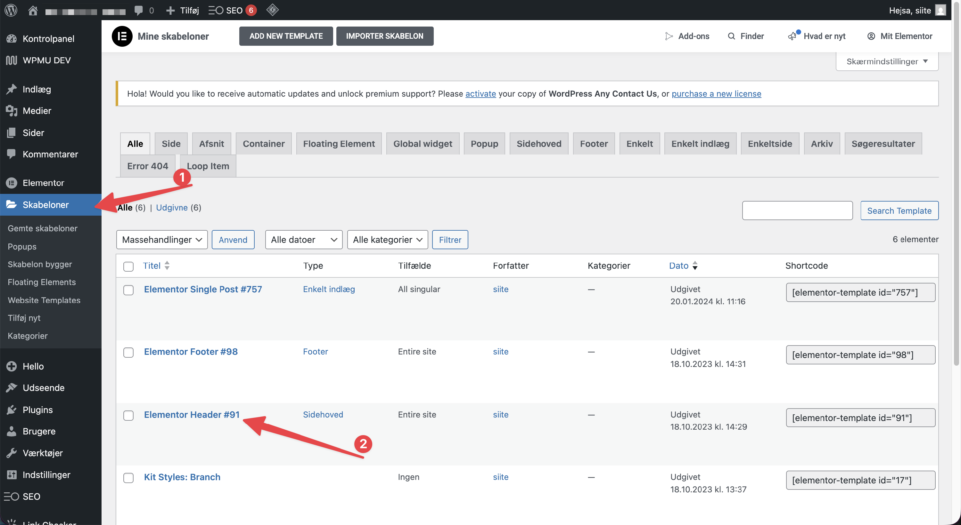Click the home site icon
Screen dimensions: 961x525
[x=33, y=10]
